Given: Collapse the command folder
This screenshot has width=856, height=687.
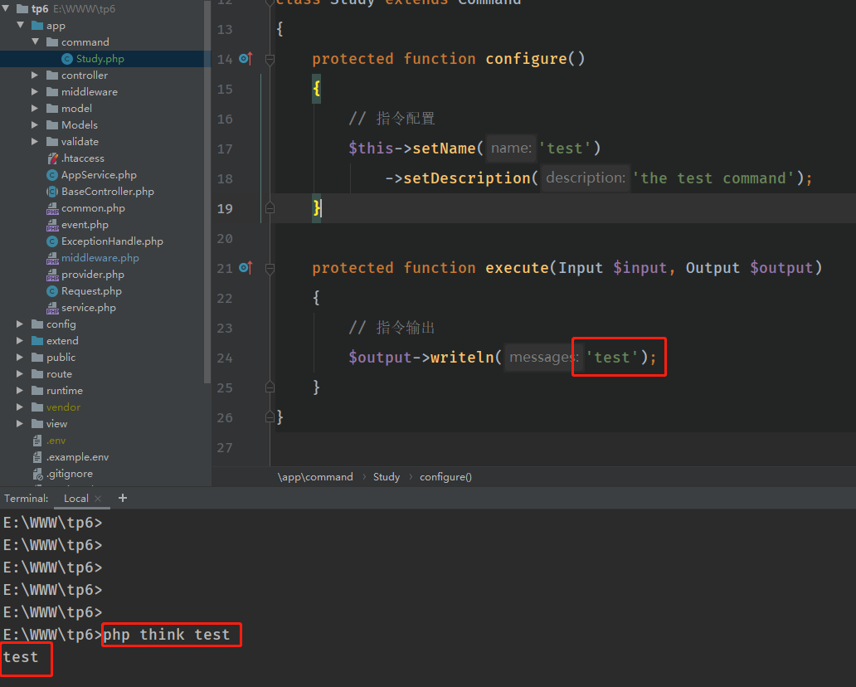Looking at the screenshot, I should [36, 41].
